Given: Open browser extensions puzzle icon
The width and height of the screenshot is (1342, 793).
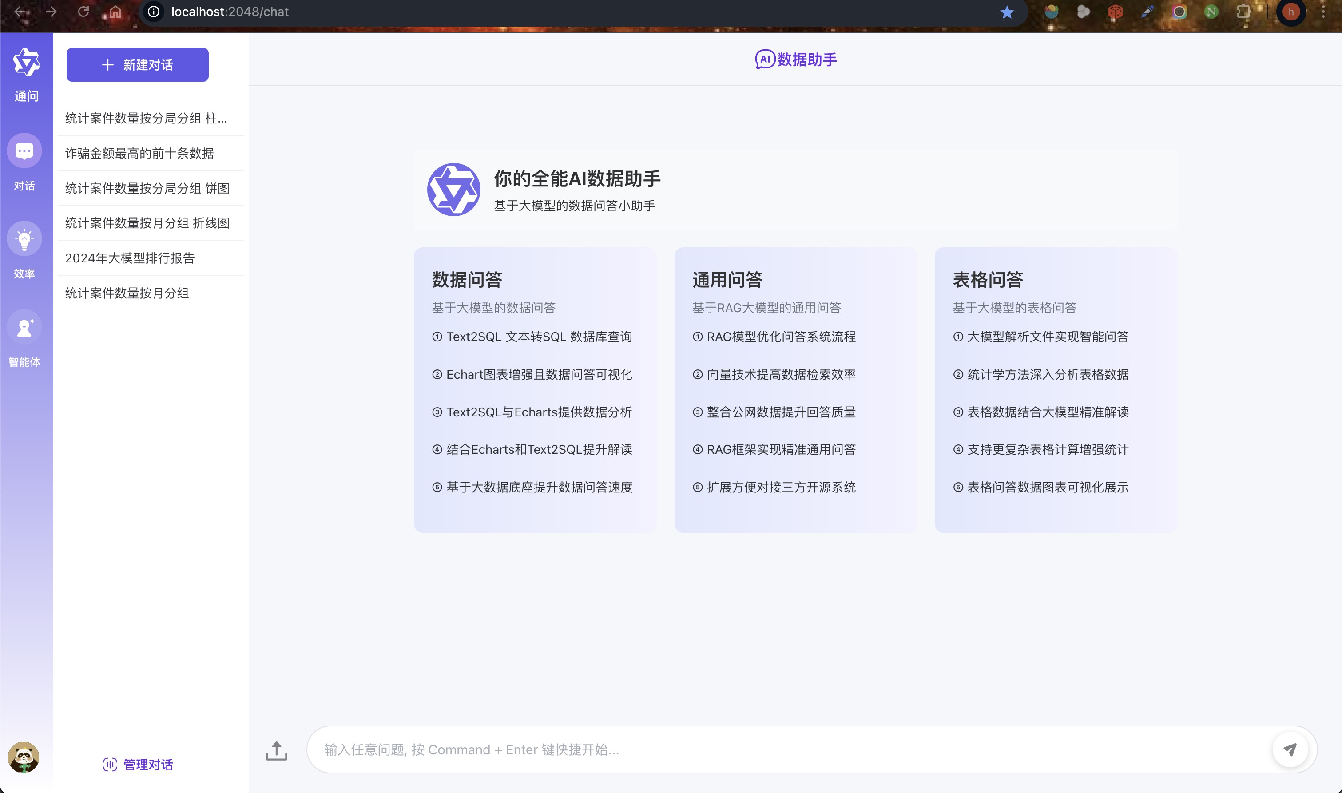Looking at the screenshot, I should coord(1244,12).
